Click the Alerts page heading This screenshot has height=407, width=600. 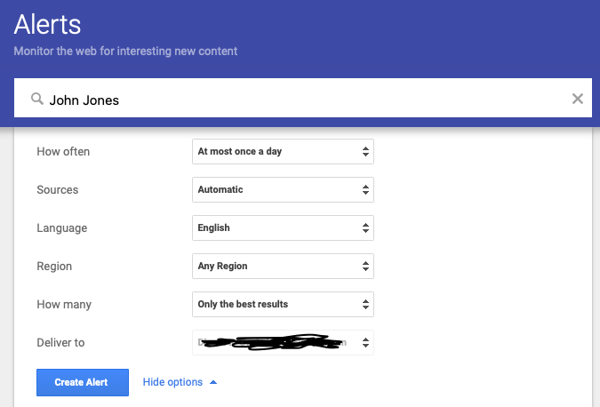tap(47, 25)
